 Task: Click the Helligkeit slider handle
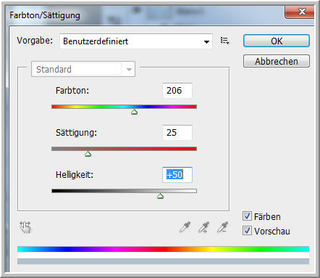pos(161,196)
